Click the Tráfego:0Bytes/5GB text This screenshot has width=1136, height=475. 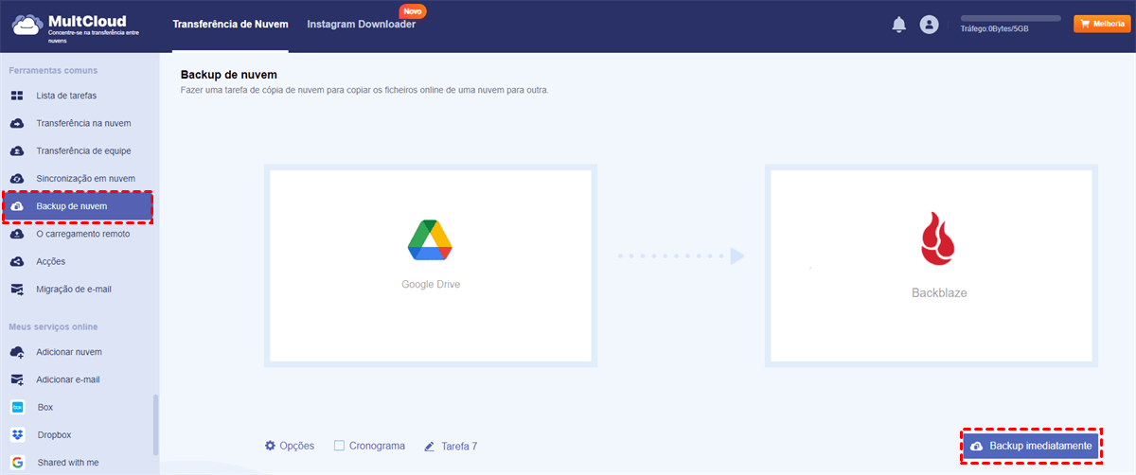(993, 29)
